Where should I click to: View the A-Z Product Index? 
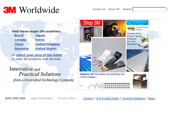(x=108, y=98)
